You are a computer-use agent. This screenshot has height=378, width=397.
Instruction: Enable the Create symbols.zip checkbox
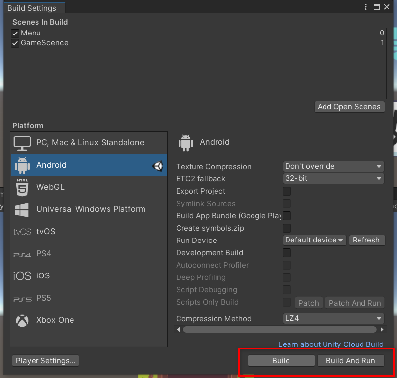click(x=287, y=228)
